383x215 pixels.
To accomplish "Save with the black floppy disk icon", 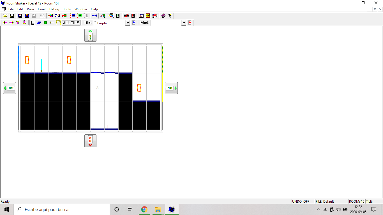I will click(12, 16).
